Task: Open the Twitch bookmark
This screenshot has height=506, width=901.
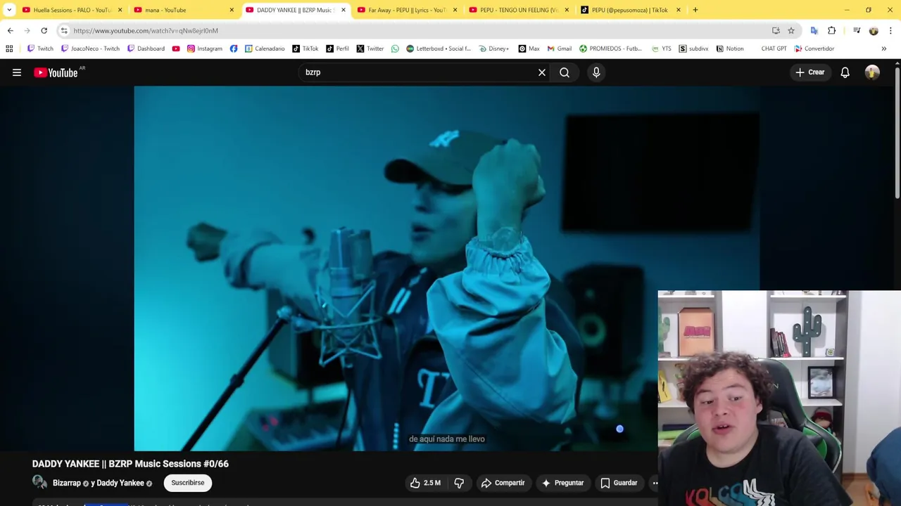Action: click(40, 48)
